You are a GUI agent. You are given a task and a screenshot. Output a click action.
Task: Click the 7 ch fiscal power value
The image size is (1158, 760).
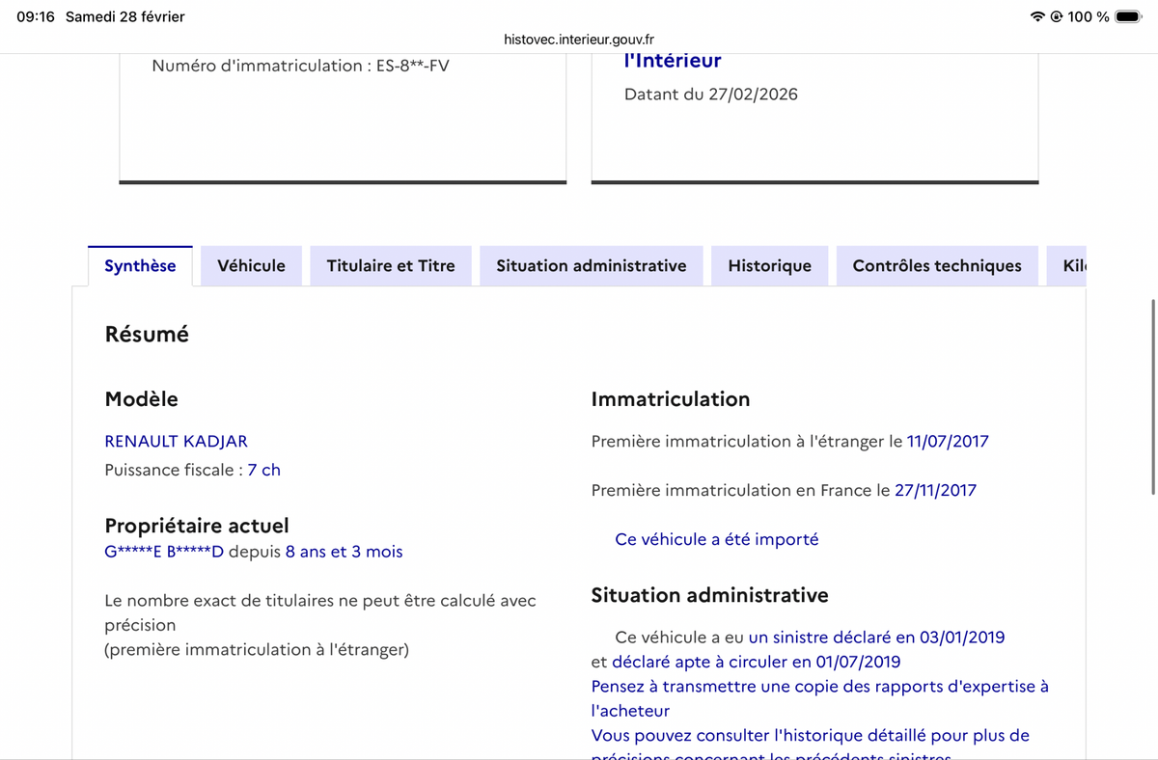point(263,470)
